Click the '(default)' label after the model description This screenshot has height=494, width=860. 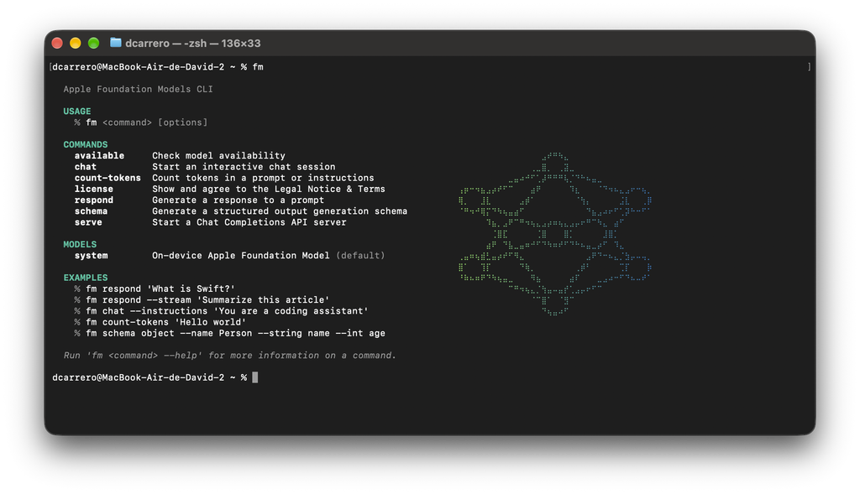point(360,256)
